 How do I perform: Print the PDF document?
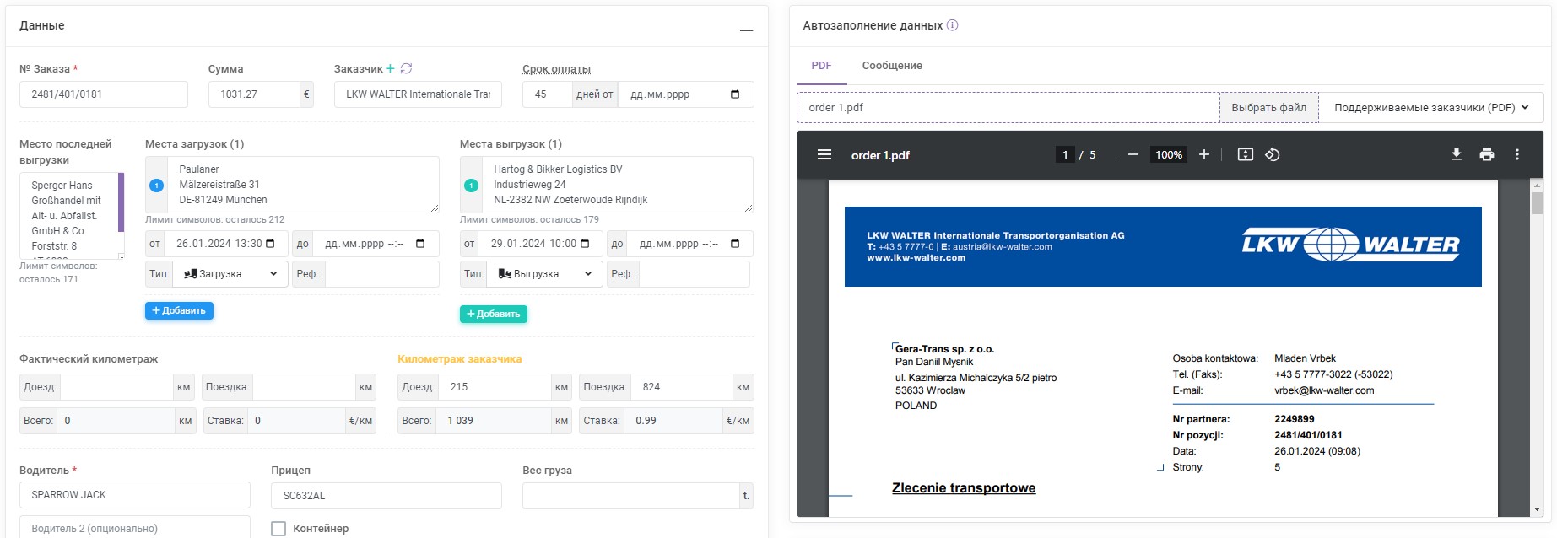coord(1487,155)
